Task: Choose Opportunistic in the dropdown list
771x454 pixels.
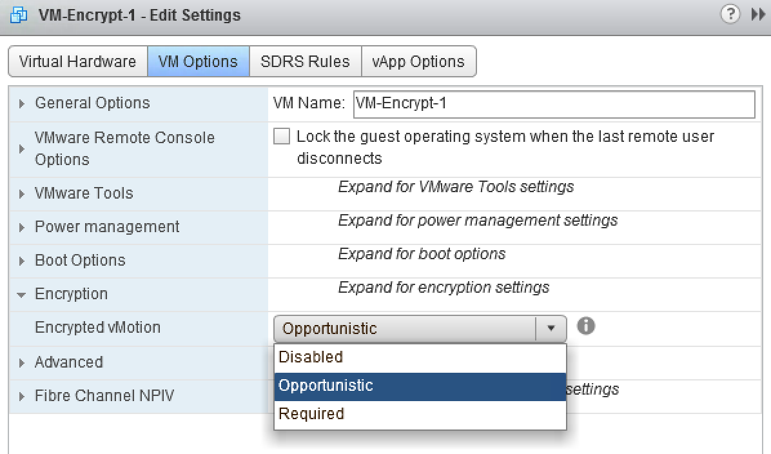Action: point(326,386)
